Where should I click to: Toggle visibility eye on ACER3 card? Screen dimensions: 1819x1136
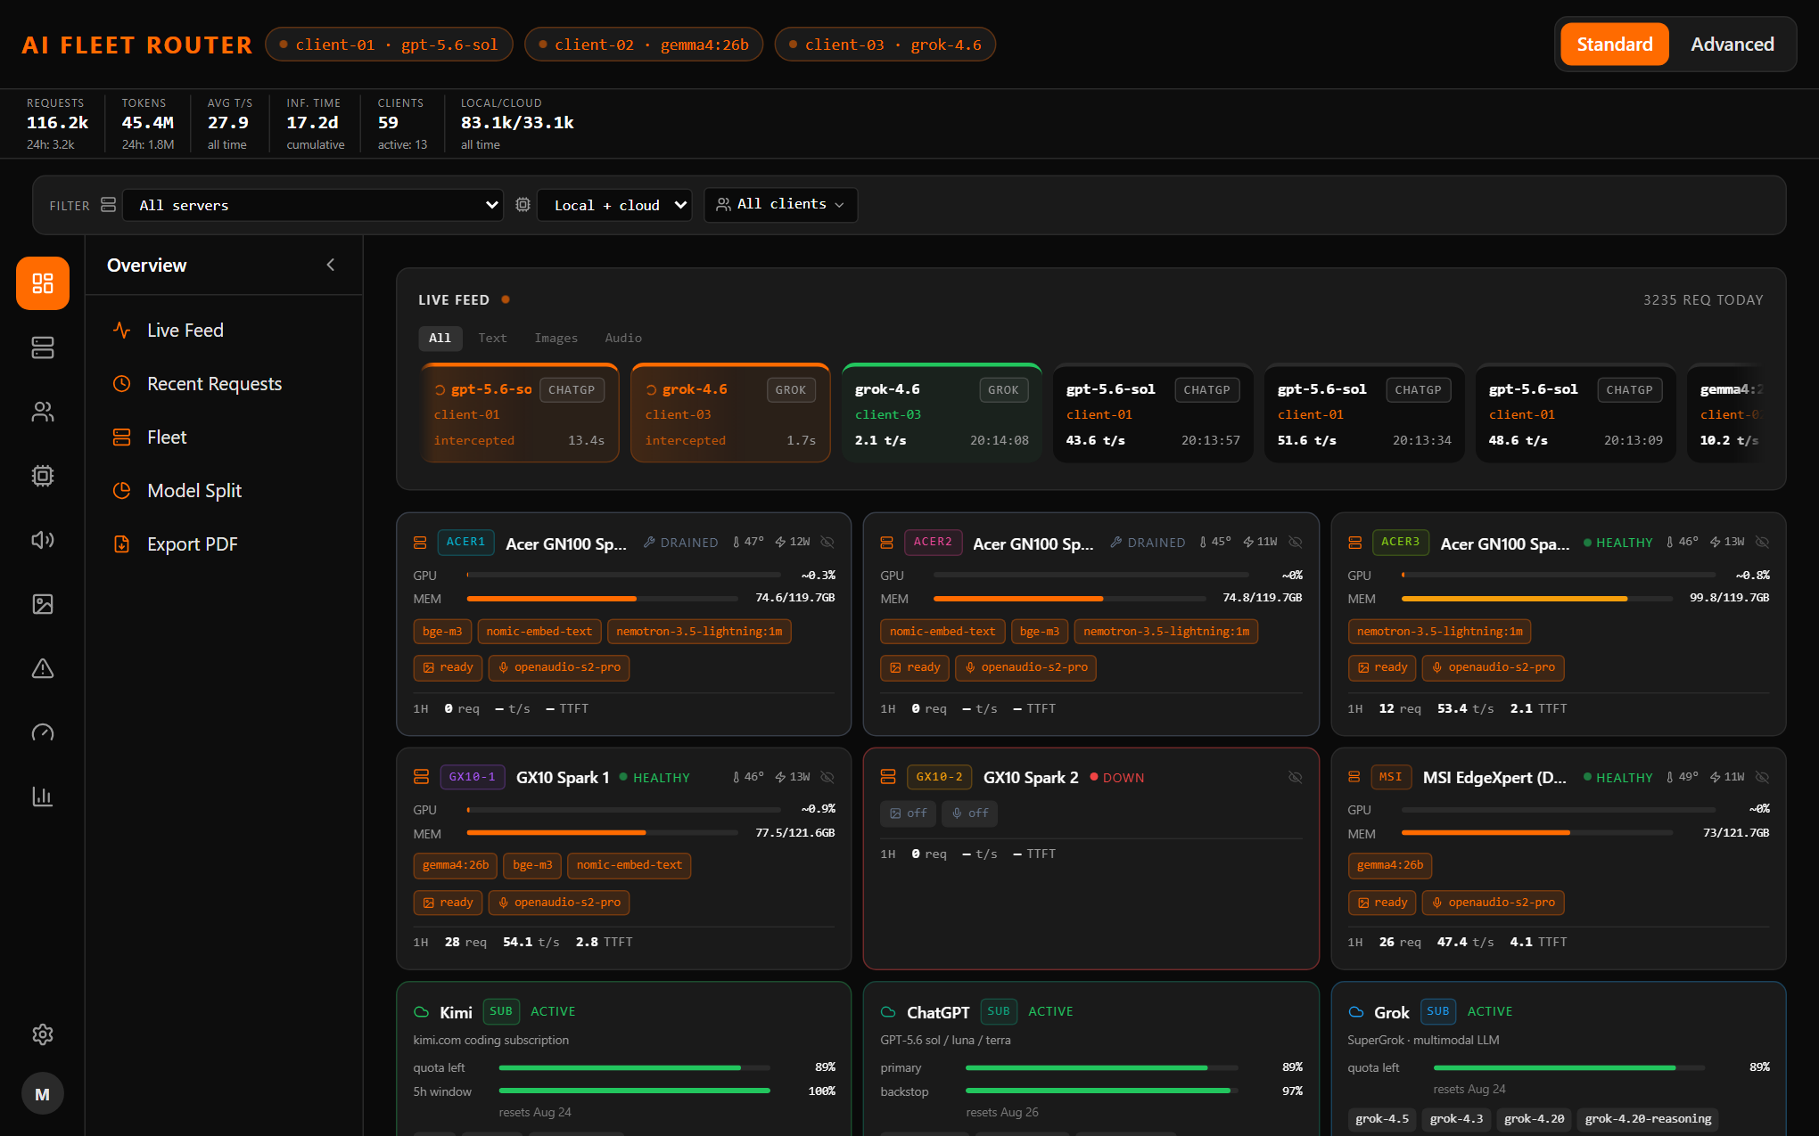(x=1763, y=542)
